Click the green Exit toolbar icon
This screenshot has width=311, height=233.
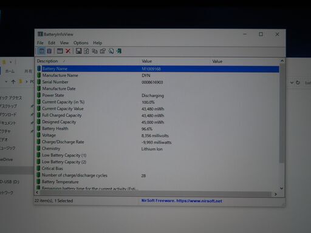119,51
